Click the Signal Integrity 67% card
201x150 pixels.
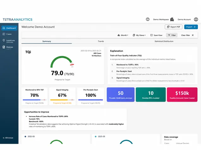point(62,97)
